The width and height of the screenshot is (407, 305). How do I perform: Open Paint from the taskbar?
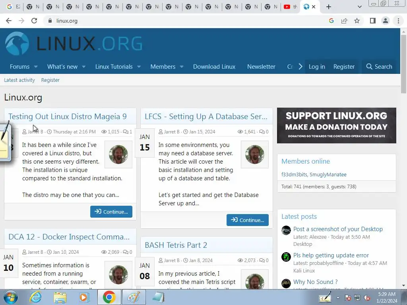tap(134, 297)
